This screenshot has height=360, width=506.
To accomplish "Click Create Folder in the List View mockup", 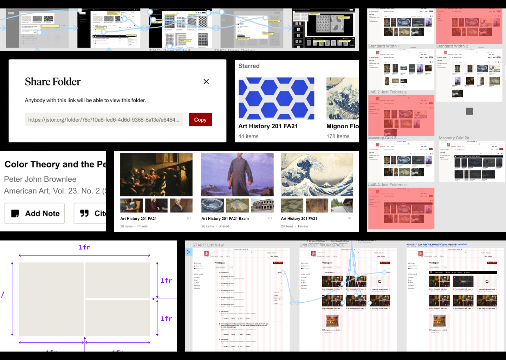I will pyautogui.click(x=278, y=263).
